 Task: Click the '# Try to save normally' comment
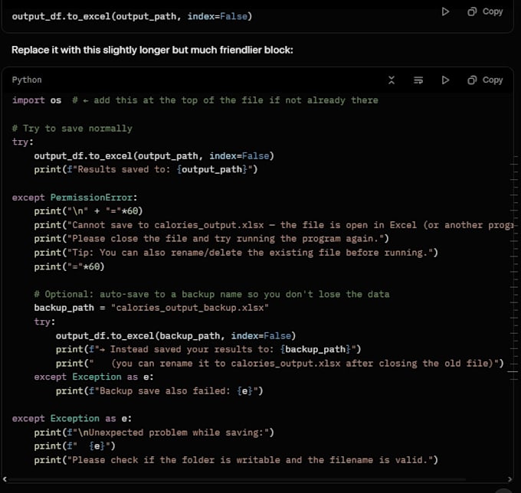tap(72, 129)
